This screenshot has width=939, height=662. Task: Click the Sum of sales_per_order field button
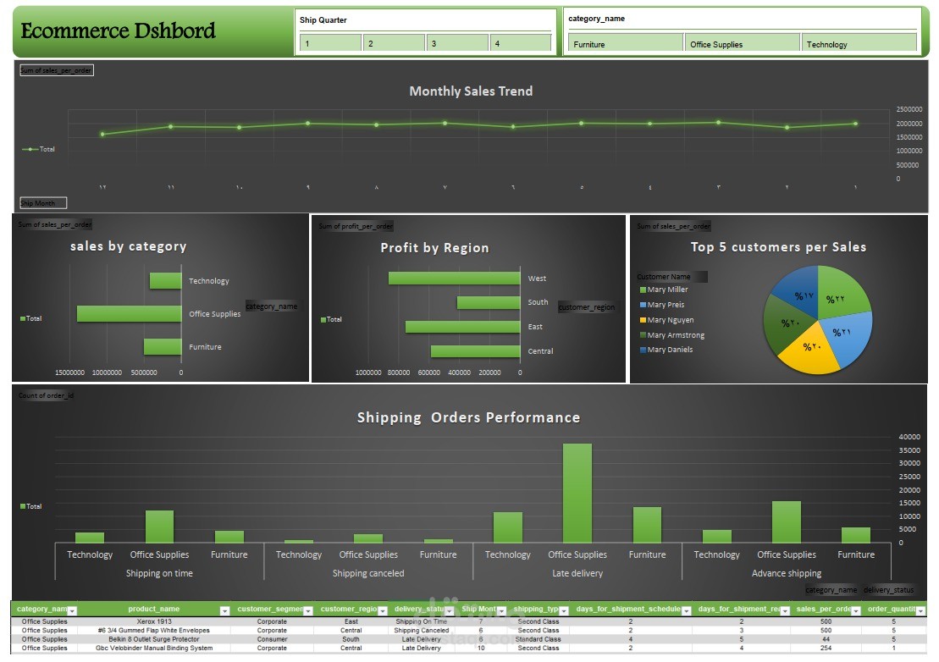[56, 70]
